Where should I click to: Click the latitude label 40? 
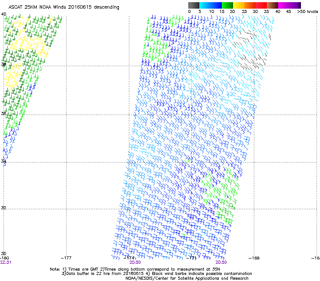point(3,14)
